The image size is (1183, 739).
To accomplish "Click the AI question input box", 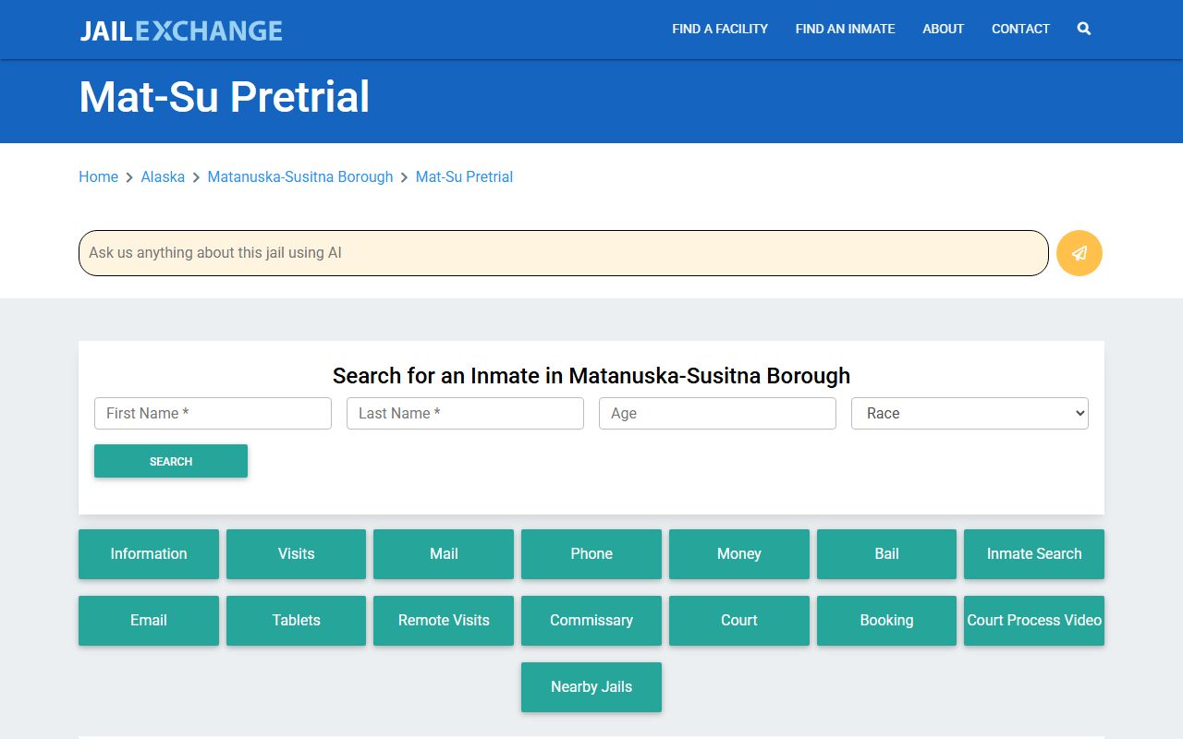I will [x=563, y=253].
